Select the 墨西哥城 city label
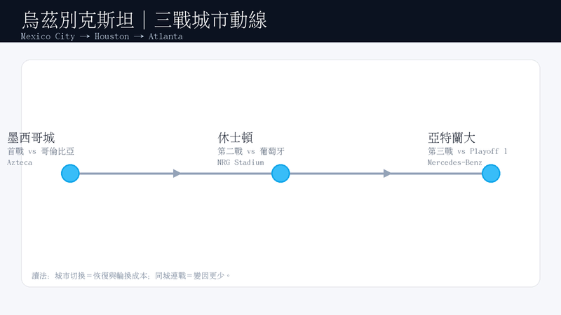The image size is (561, 315). click(x=31, y=138)
